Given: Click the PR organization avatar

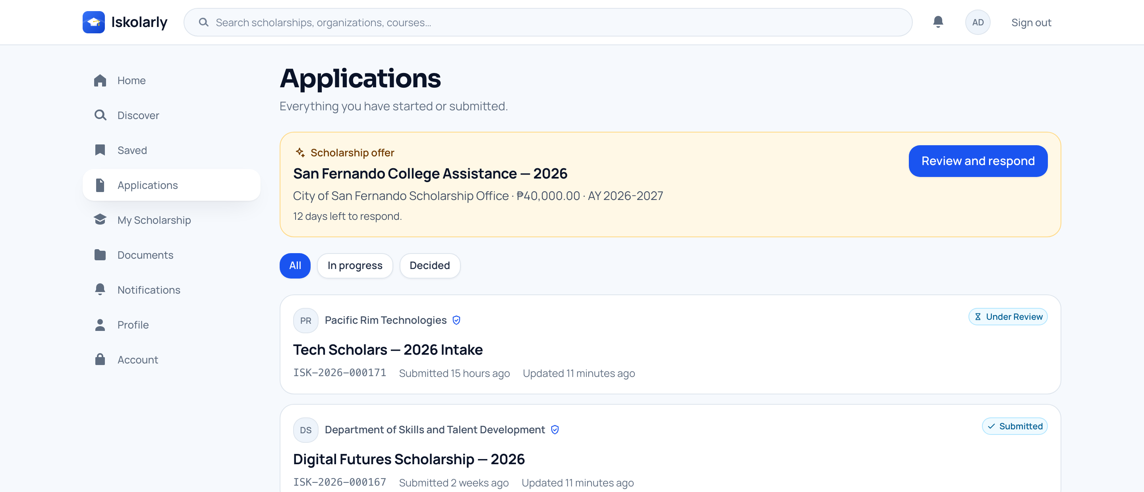Looking at the screenshot, I should click(x=305, y=320).
